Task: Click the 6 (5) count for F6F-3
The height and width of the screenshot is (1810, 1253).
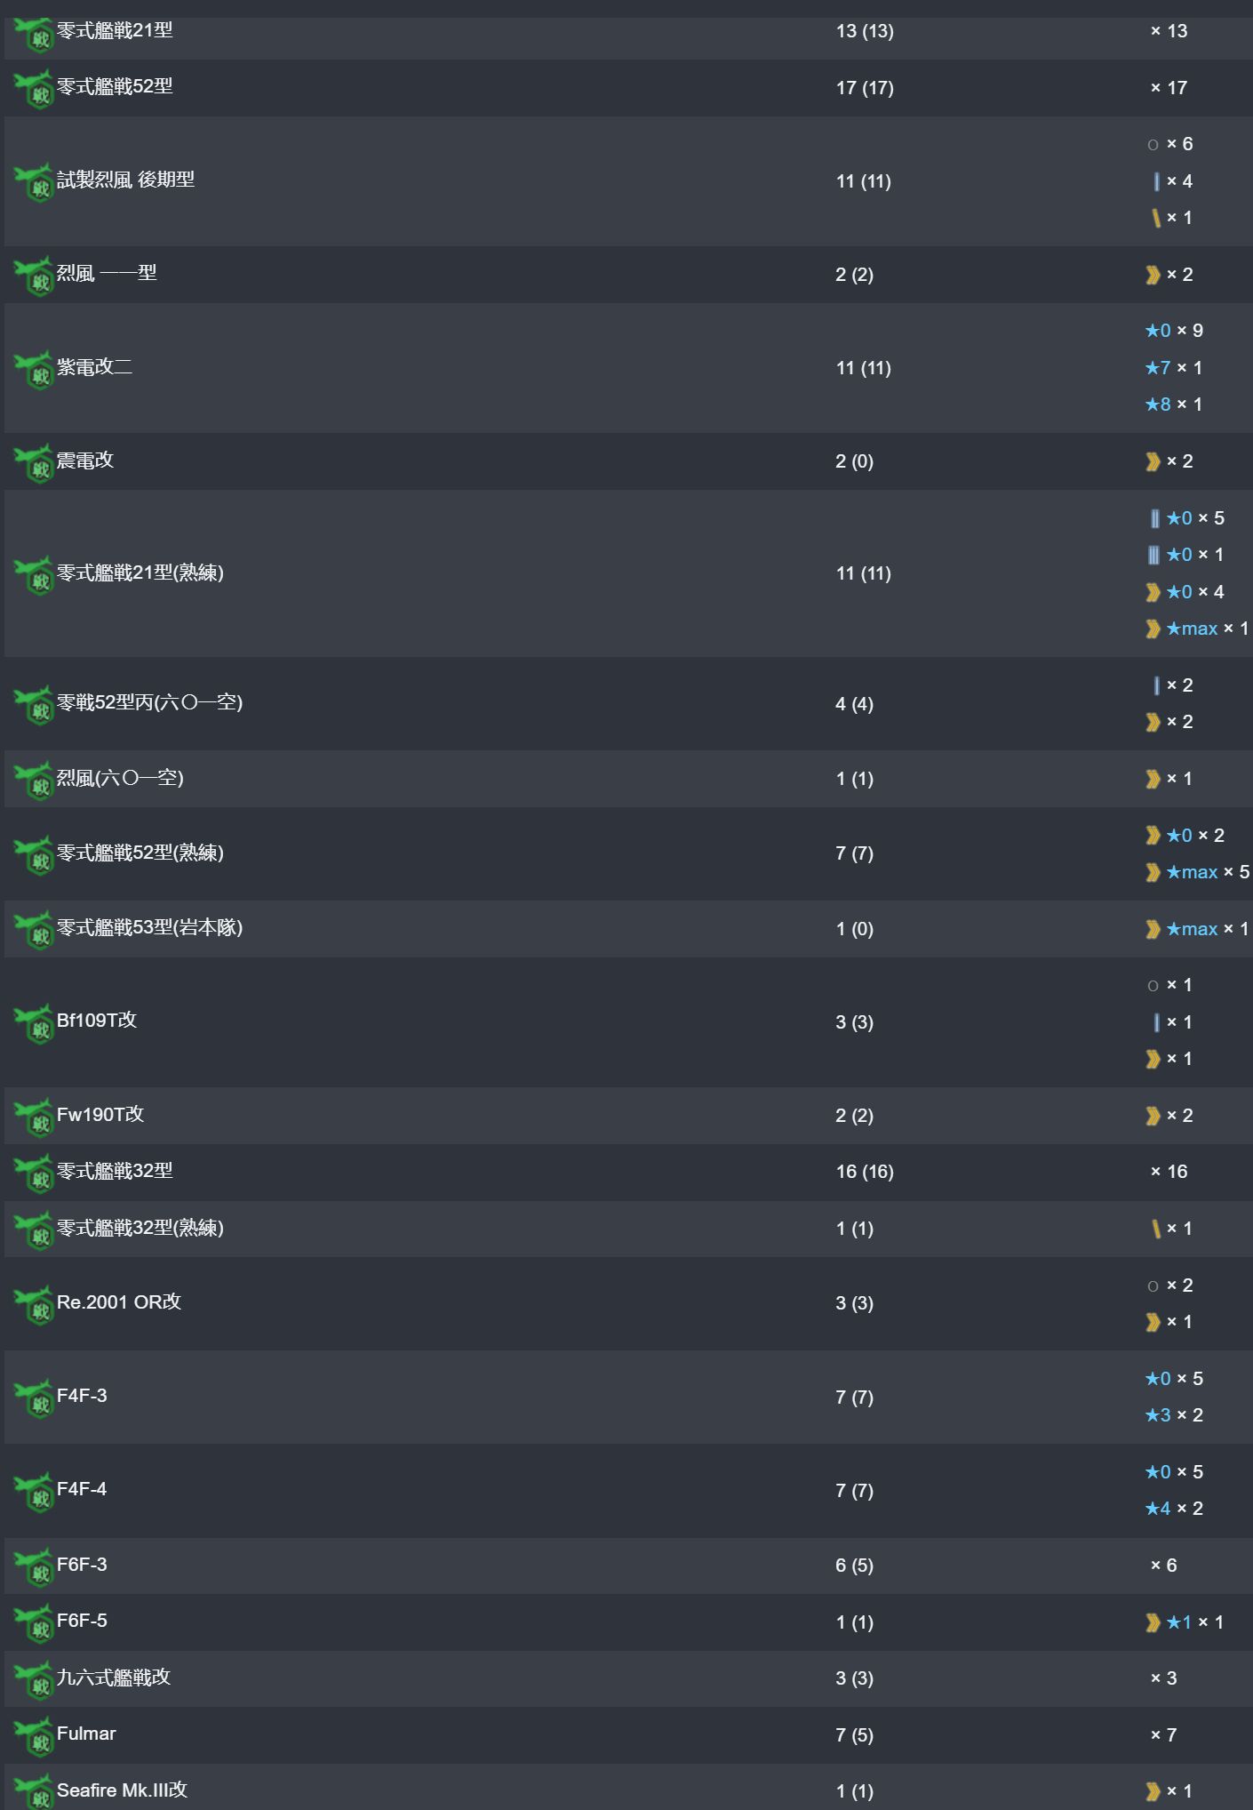Action: [x=854, y=1566]
